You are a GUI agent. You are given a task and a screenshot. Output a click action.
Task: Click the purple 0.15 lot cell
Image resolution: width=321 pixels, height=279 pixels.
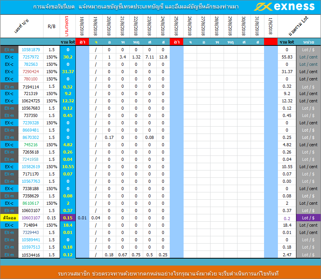[x=68, y=218]
